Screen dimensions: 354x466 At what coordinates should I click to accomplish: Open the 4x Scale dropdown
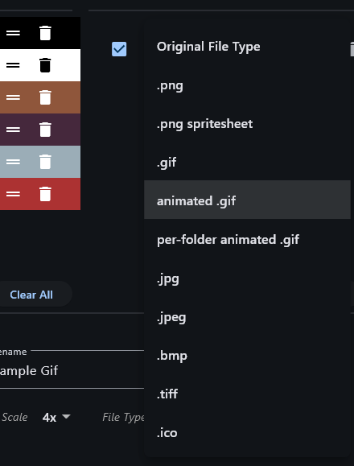coord(56,417)
